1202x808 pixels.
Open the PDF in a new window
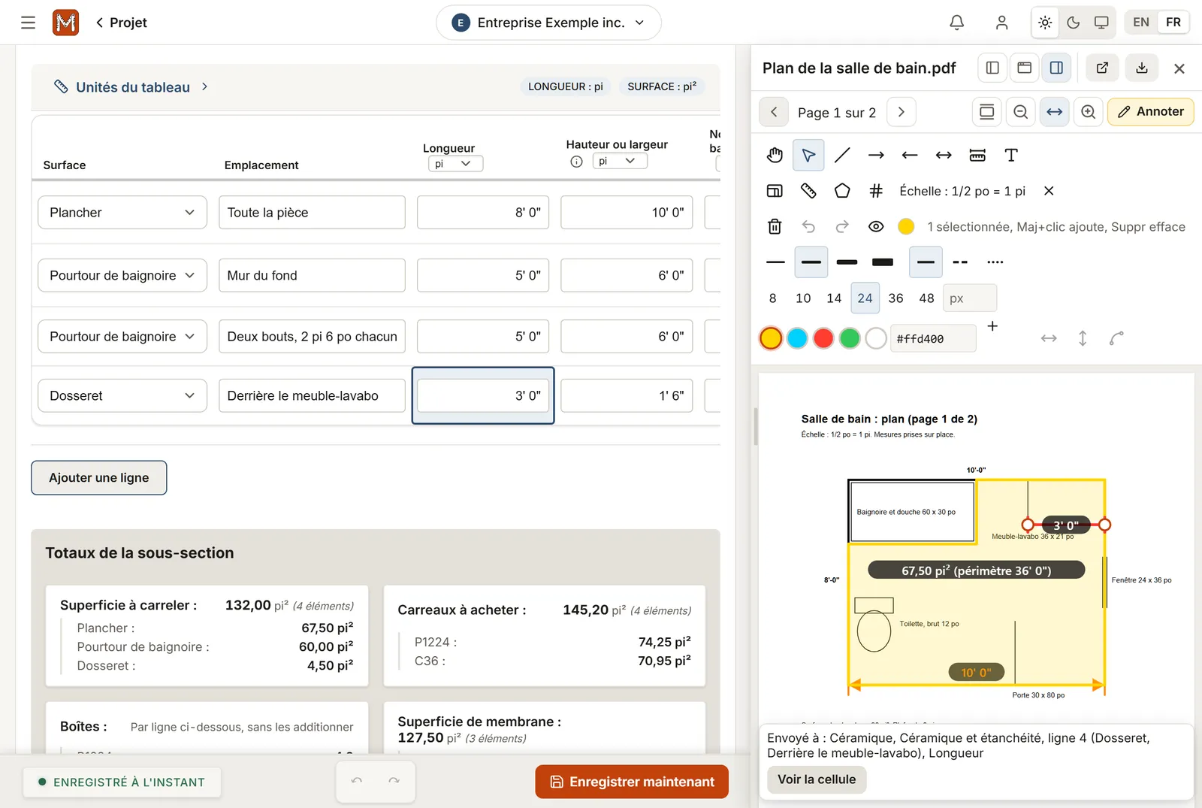[x=1102, y=68]
